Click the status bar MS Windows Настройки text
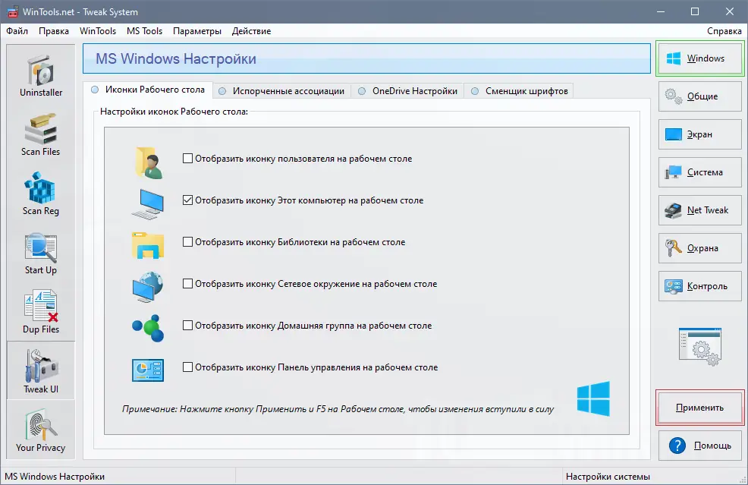Screen dimensions: 748x485 pyautogui.click(x=55, y=477)
